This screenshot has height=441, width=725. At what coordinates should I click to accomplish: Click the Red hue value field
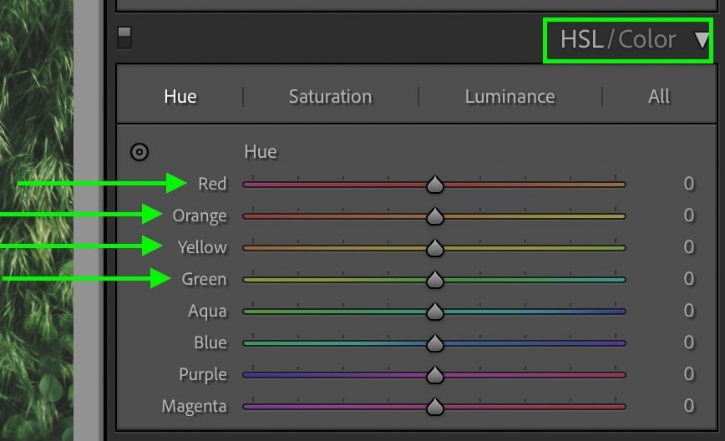tap(688, 184)
